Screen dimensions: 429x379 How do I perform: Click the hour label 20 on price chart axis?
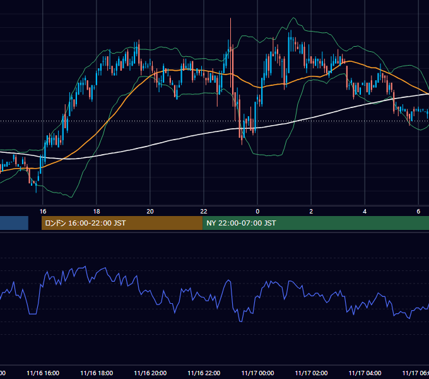click(150, 212)
